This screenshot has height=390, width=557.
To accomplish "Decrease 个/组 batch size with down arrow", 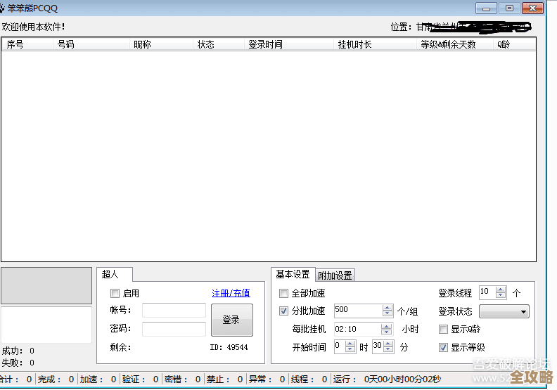I will pyautogui.click(x=388, y=313).
